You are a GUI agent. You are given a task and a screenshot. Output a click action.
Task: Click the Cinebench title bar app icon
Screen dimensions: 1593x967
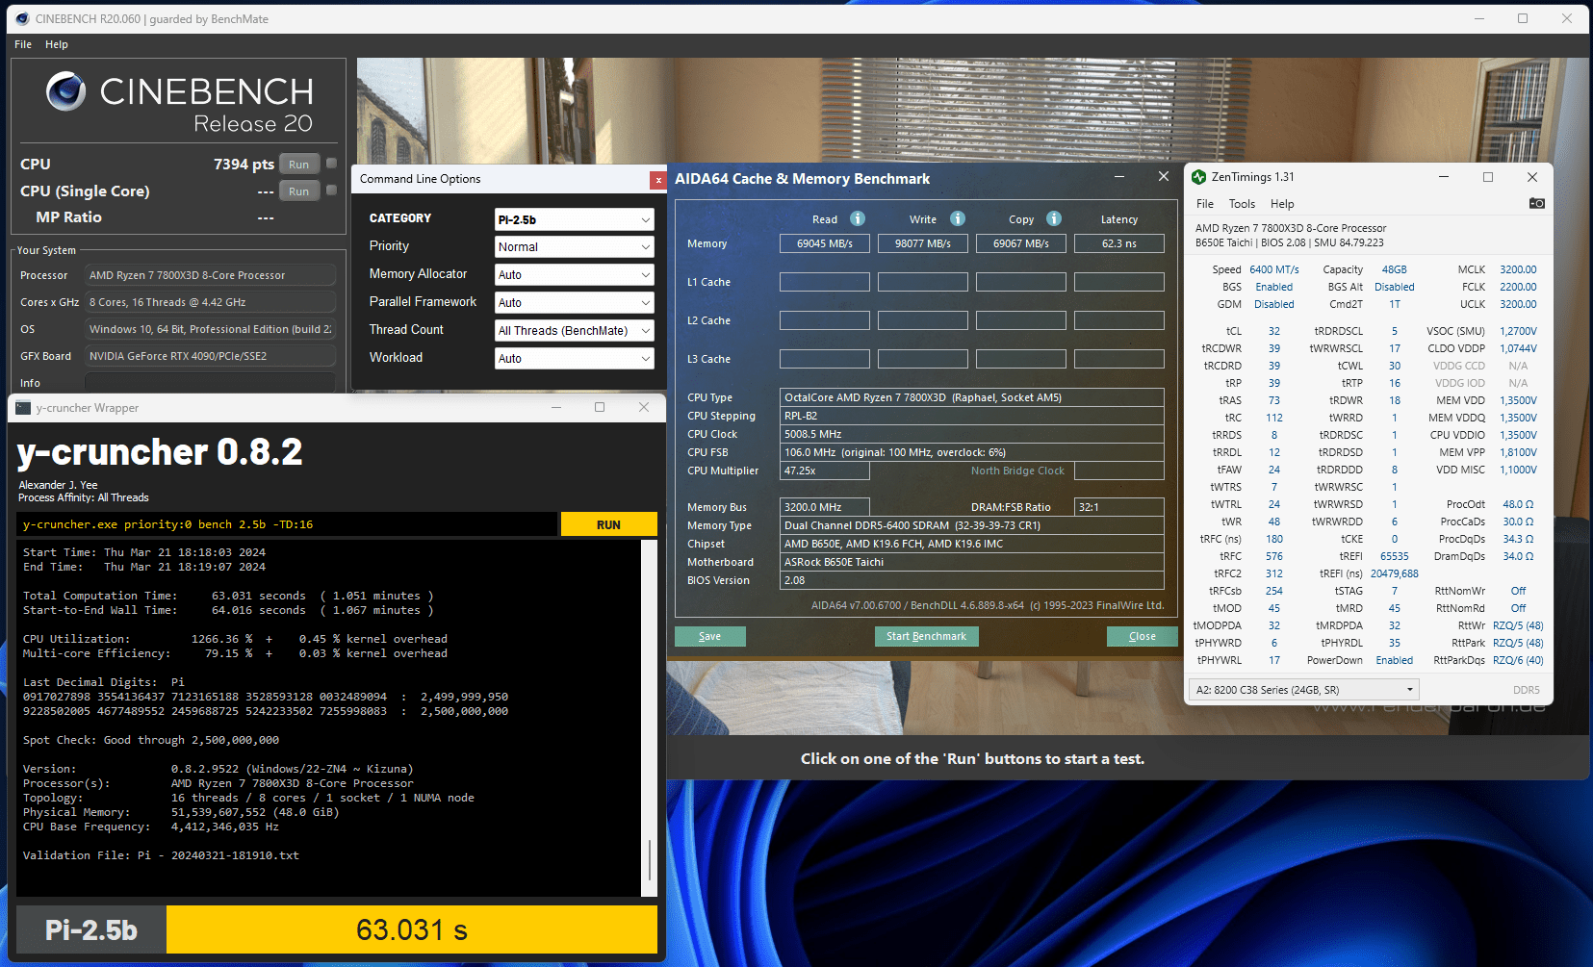[22, 18]
